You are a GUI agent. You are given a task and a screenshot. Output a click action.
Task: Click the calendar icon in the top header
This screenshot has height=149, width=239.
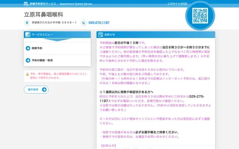26,3
